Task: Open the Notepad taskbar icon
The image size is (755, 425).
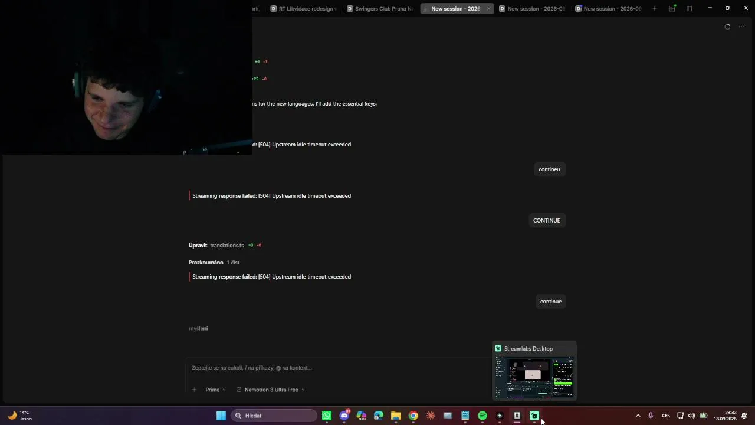Action: 465,416
